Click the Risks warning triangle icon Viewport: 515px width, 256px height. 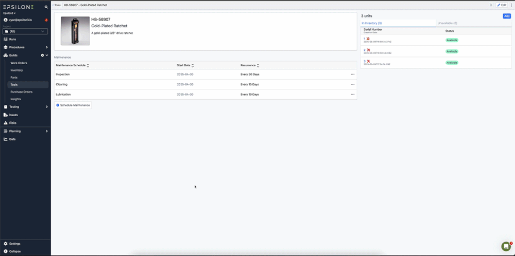click(6, 123)
